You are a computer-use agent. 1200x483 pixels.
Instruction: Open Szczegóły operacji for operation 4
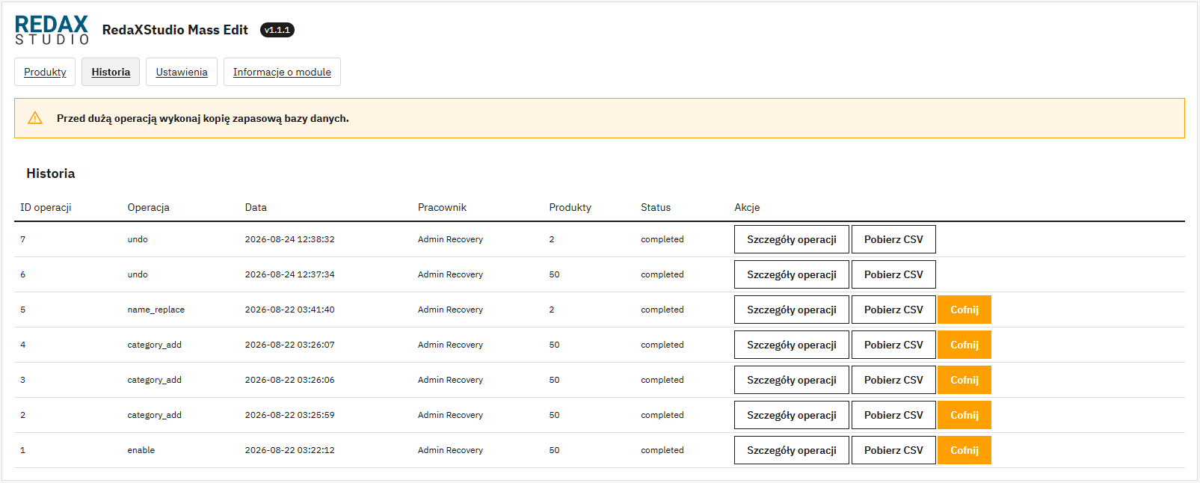tap(792, 345)
